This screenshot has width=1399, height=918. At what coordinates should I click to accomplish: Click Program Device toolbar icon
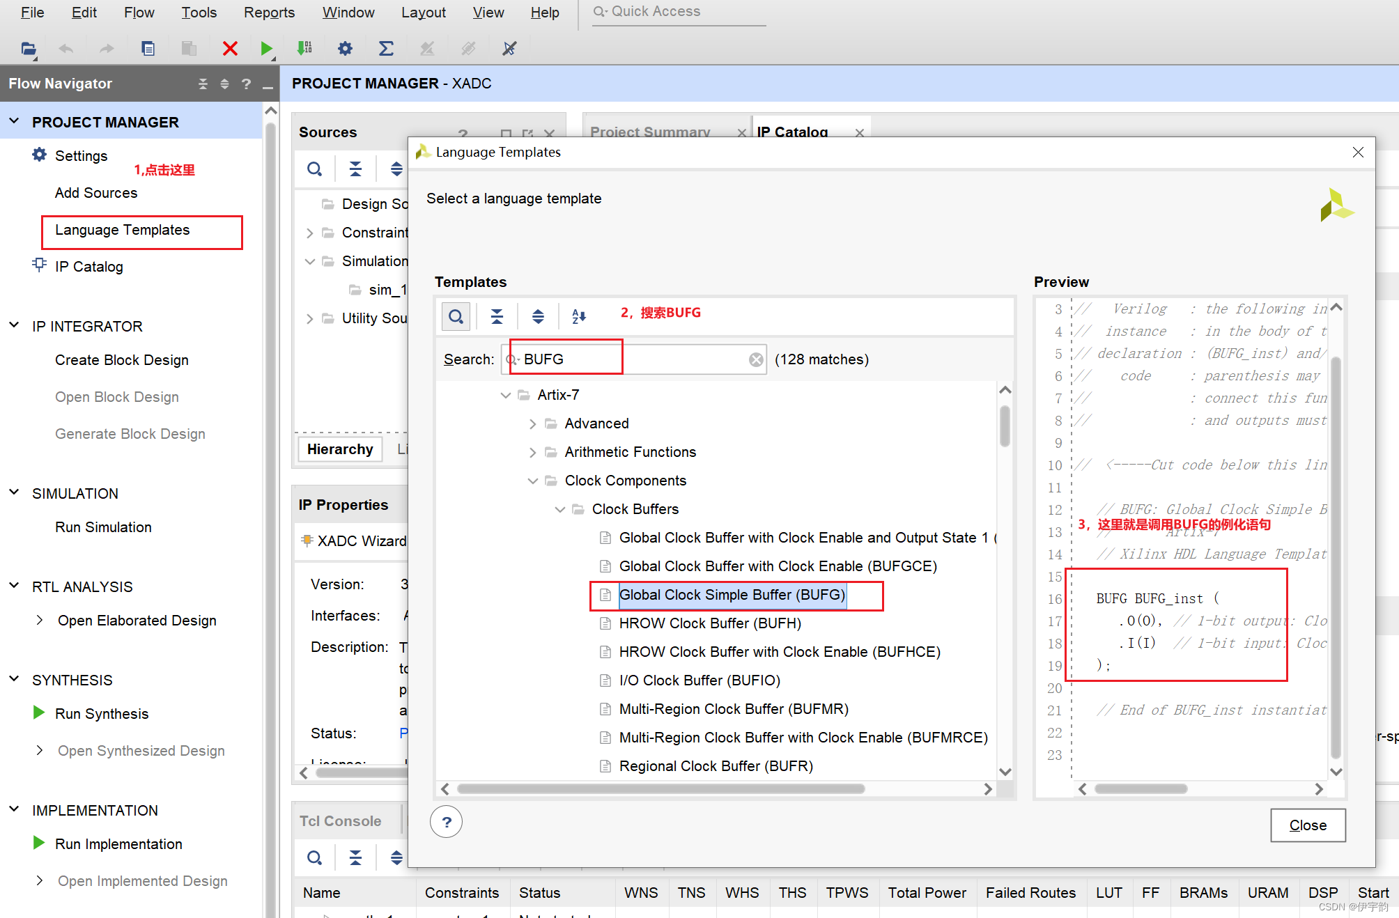304,49
